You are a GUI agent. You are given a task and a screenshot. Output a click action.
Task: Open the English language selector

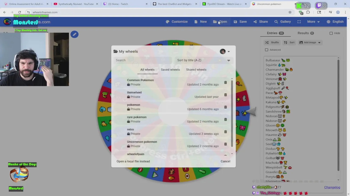click(x=335, y=22)
